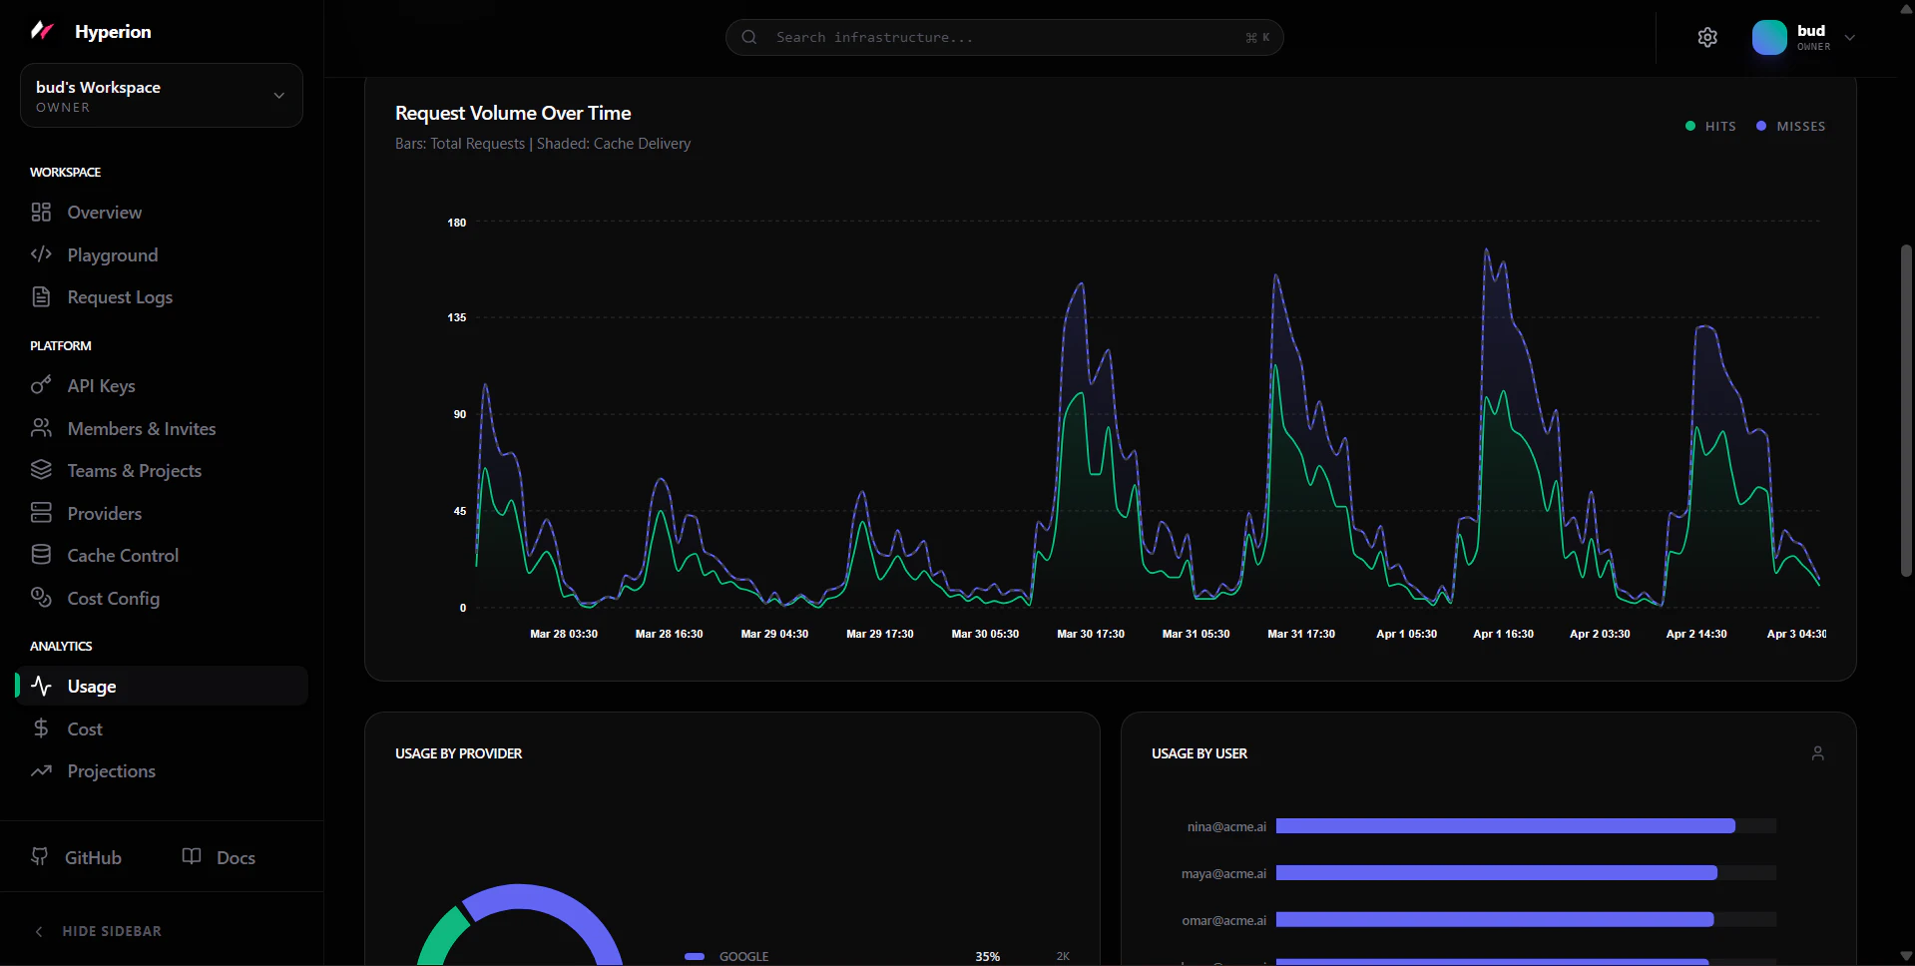Open the Cache Control panel
The height and width of the screenshot is (966, 1915).
[123, 555]
